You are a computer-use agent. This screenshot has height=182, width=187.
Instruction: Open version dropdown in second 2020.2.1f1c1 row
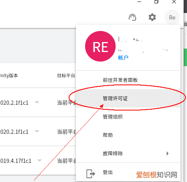click(x=37, y=131)
